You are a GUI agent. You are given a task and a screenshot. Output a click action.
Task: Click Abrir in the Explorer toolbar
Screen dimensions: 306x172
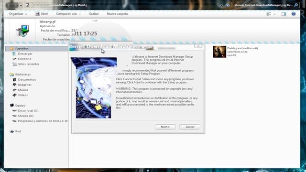coord(42,14)
